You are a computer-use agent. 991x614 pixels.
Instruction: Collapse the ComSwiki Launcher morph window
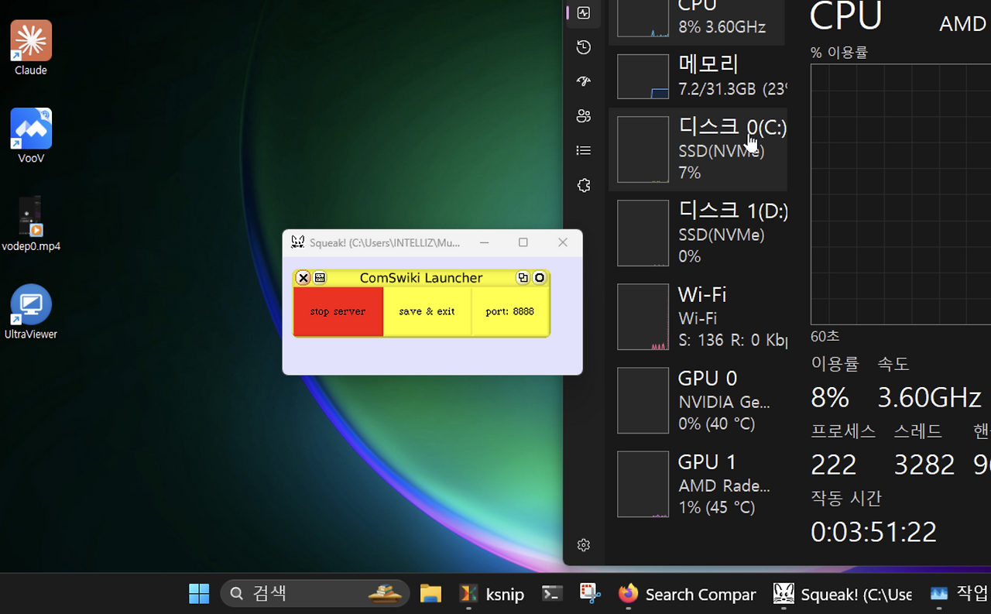(540, 278)
